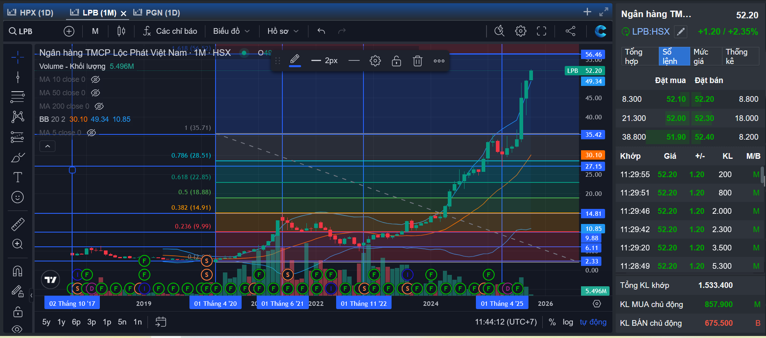The image size is (766, 338).
Task: Show the MA 5 close indicator
Action: [x=91, y=133]
